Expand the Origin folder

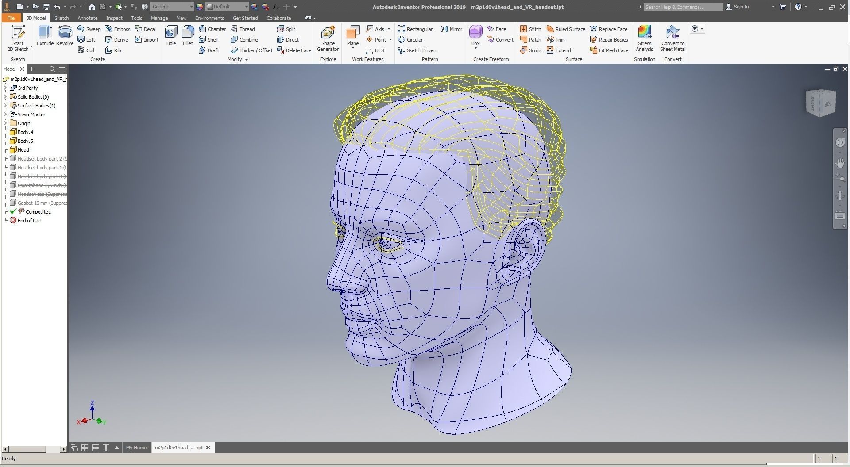[5, 123]
